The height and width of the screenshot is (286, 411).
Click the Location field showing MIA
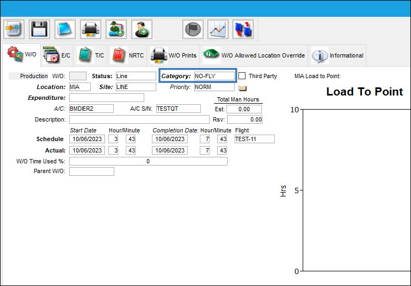pyautogui.click(x=80, y=87)
